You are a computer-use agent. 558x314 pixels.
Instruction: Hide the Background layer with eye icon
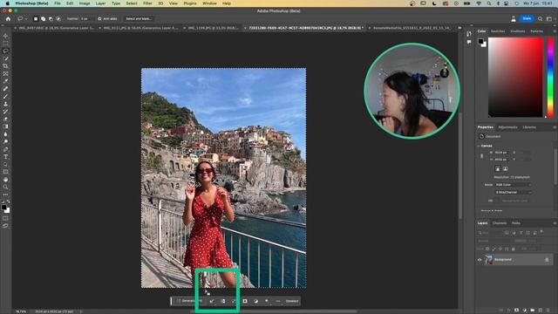point(480,260)
